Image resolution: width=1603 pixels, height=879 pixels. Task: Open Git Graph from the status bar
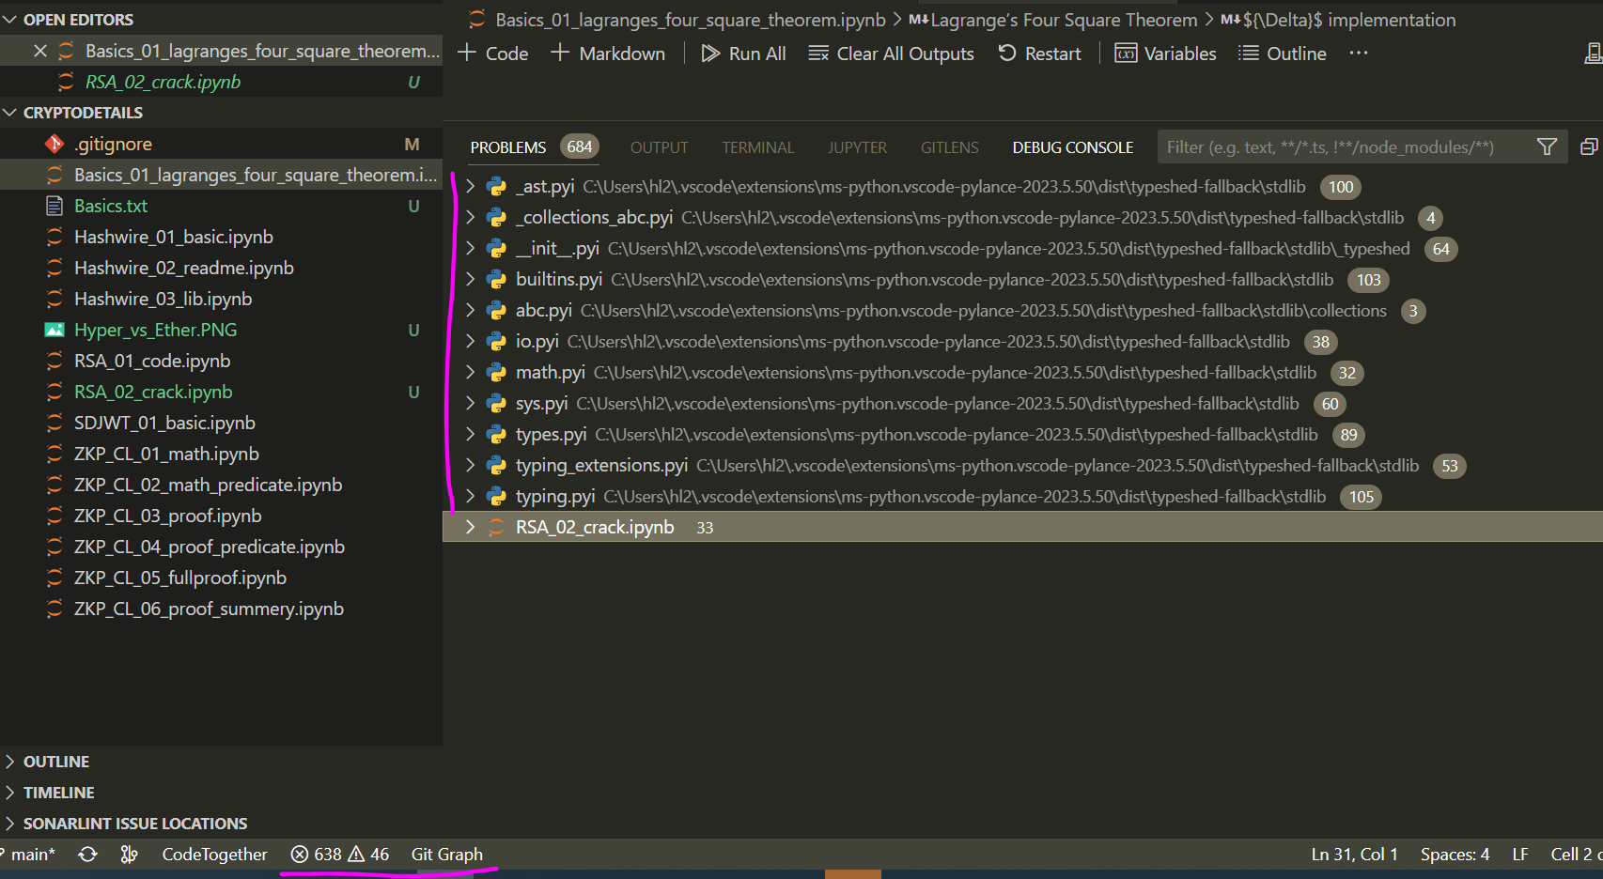[447, 855]
